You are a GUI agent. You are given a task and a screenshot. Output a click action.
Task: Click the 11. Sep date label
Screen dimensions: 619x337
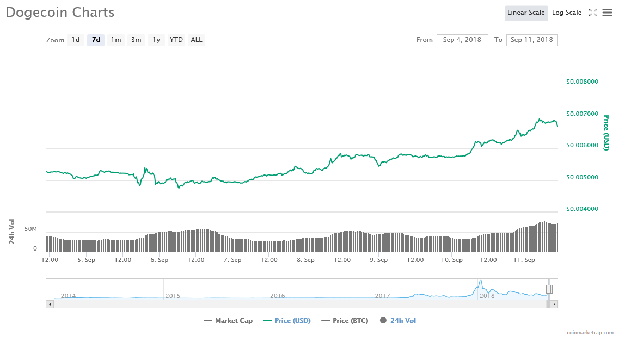[524, 260]
